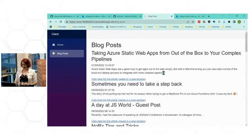Click the presenter webcam video thumbnail

click(23, 70)
